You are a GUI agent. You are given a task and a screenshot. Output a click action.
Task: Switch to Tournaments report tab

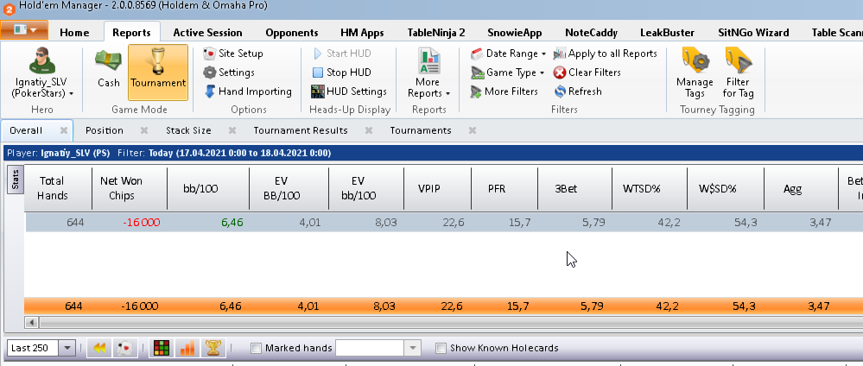[x=421, y=130]
